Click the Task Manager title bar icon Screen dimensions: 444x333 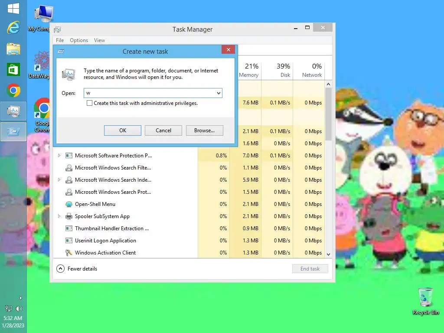click(x=58, y=29)
